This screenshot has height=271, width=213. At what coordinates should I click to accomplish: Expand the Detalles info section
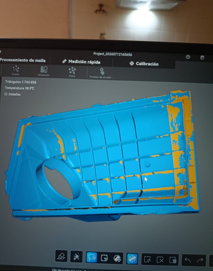[12, 94]
